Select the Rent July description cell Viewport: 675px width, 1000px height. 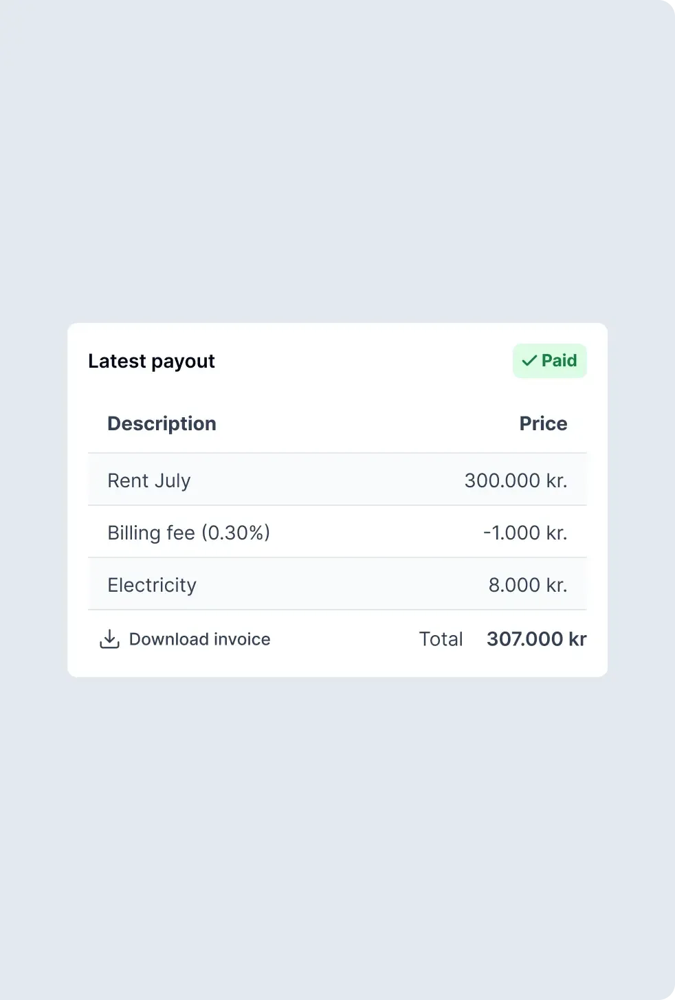(149, 480)
